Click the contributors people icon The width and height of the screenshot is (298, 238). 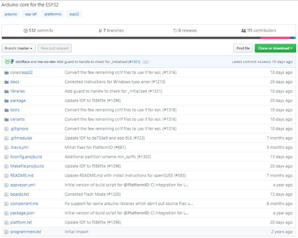tap(244, 30)
